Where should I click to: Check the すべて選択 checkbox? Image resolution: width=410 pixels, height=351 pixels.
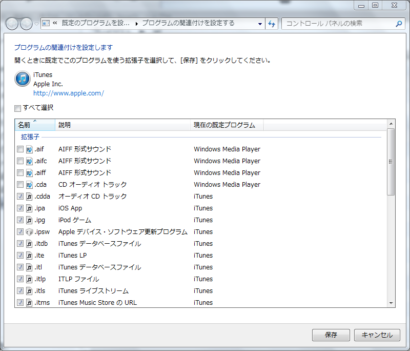point(17,108)
